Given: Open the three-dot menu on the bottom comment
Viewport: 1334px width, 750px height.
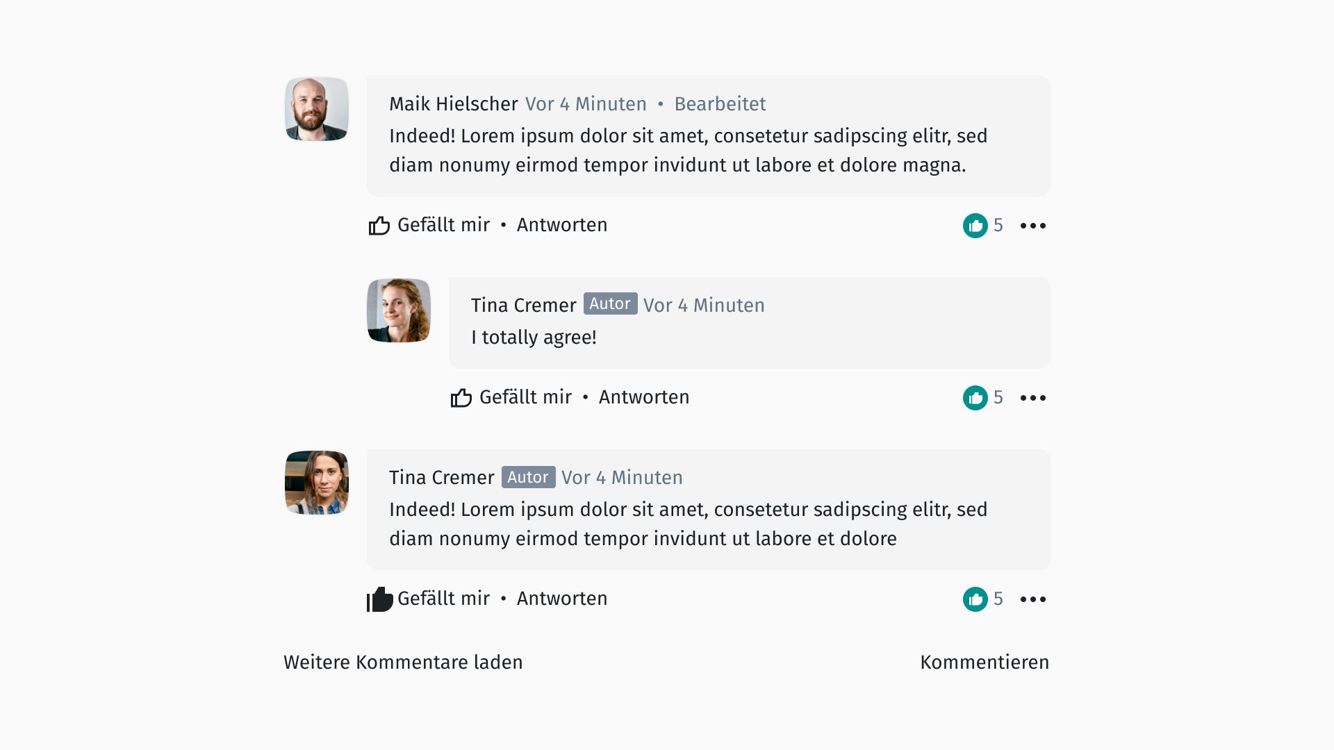Looking at the screenshot, I should click(1033, 599).
